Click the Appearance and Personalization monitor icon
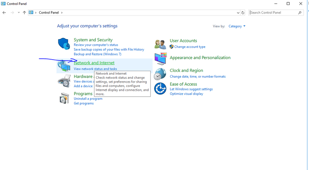Screen dimensions: 309x170 161,59
